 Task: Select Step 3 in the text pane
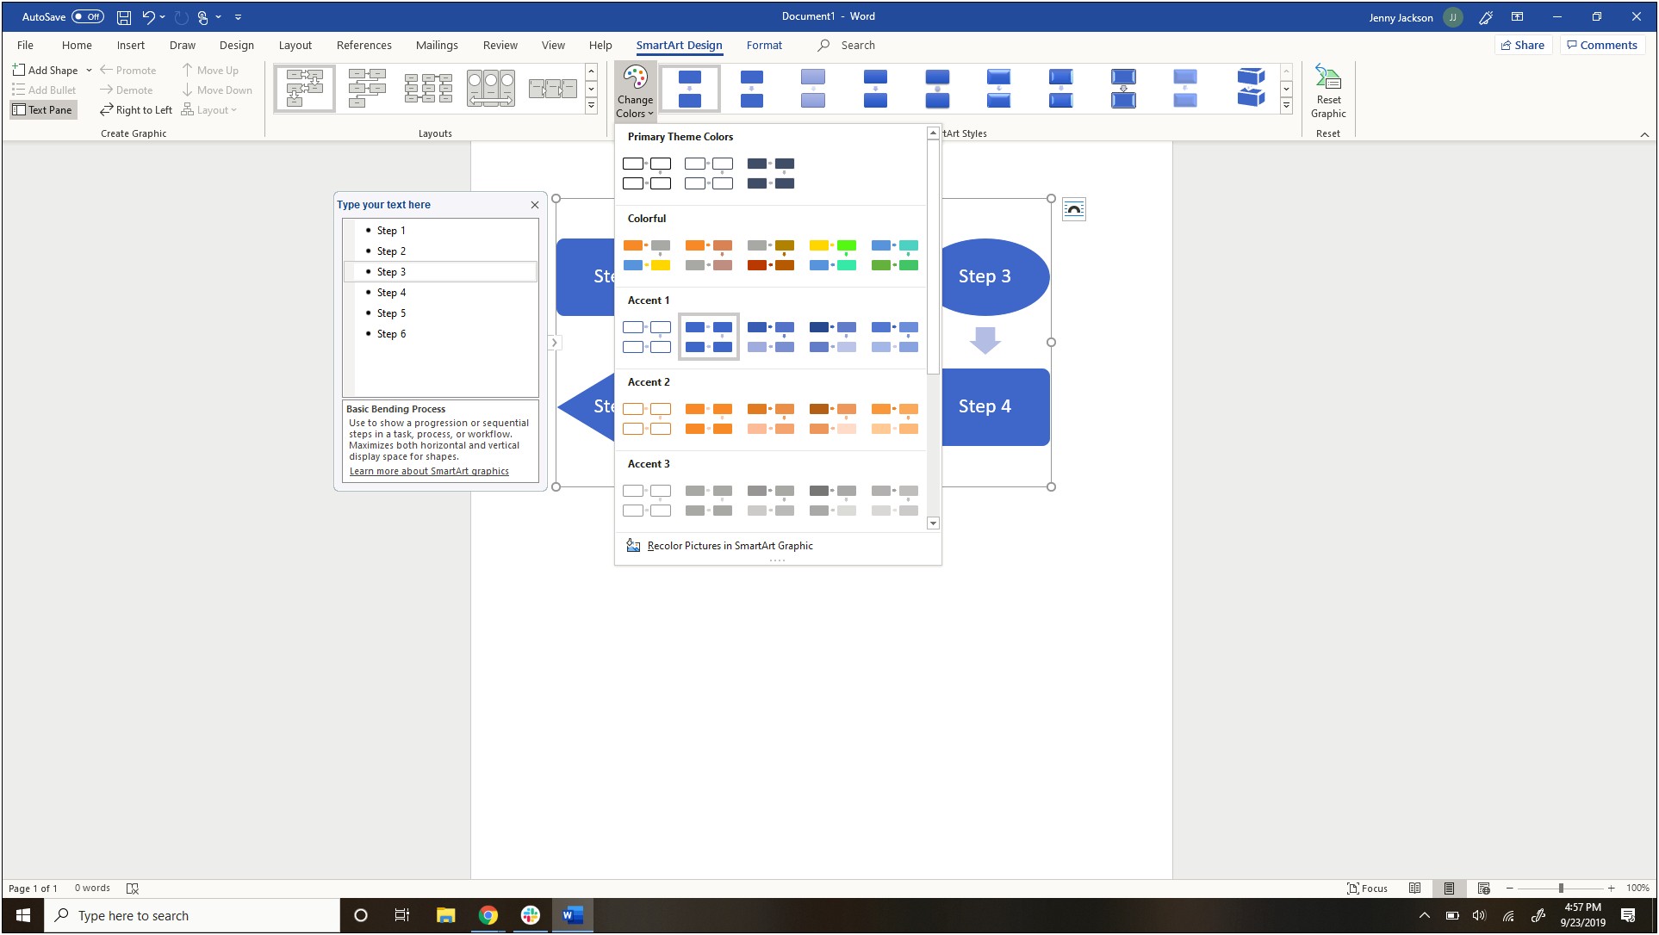click(x=391, y=271)
